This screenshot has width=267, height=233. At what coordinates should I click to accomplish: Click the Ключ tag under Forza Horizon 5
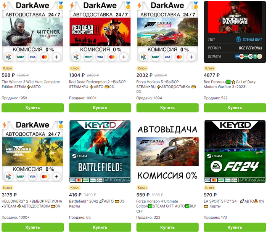[x=142, y=68]
